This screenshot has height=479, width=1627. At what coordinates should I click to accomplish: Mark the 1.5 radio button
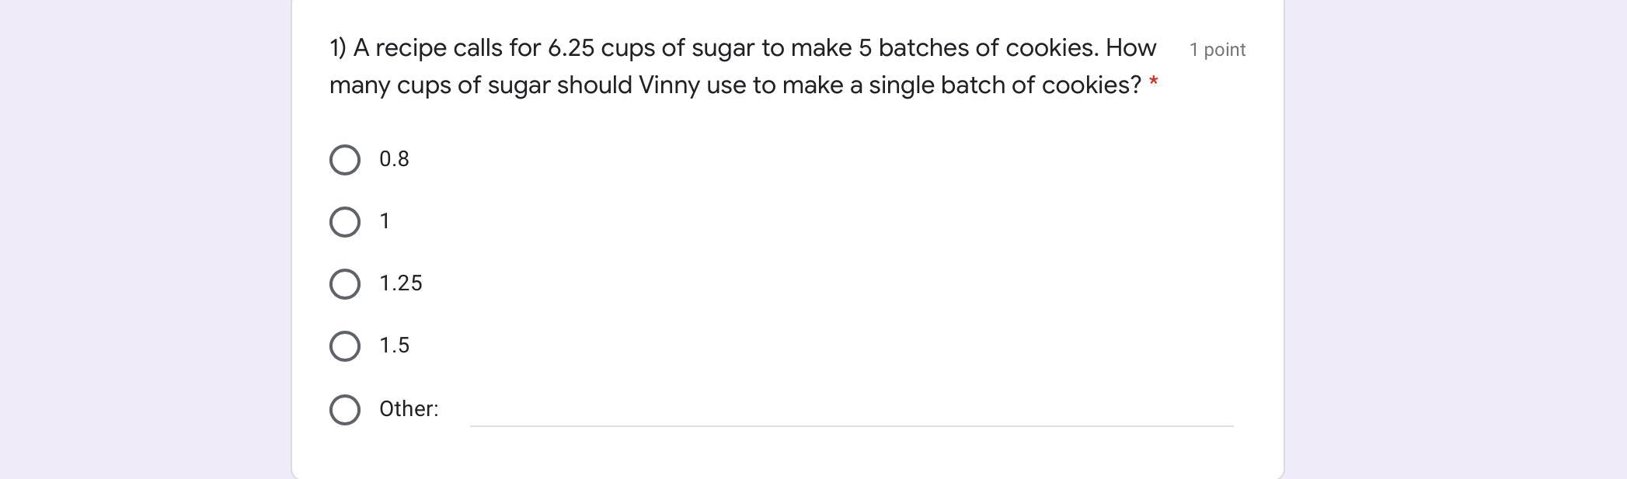(x=345, y=346)
